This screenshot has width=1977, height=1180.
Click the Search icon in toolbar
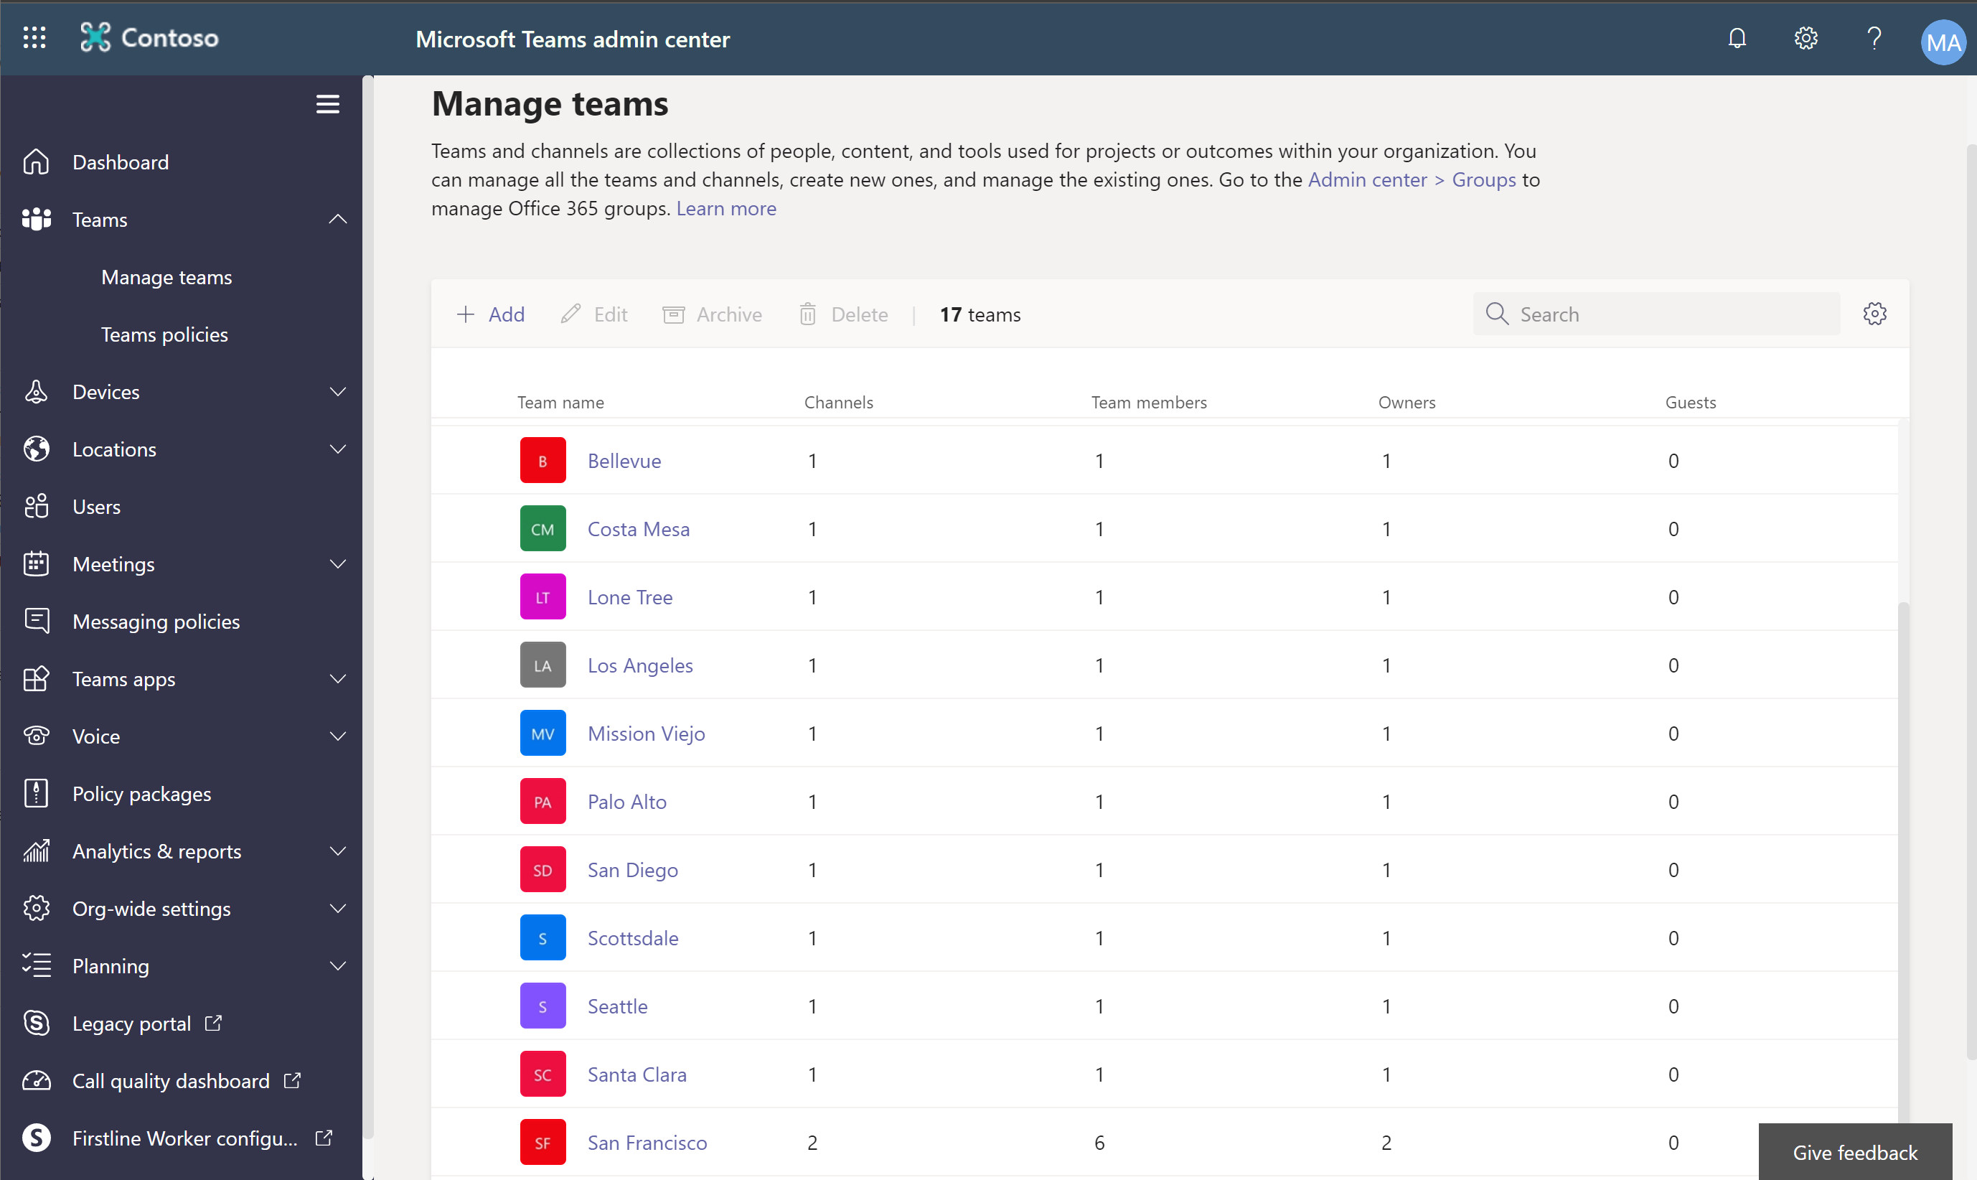pyautogui.click(x=1500, y=313)
